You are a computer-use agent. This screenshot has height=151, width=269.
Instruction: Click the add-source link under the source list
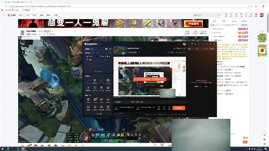[98, 71]
